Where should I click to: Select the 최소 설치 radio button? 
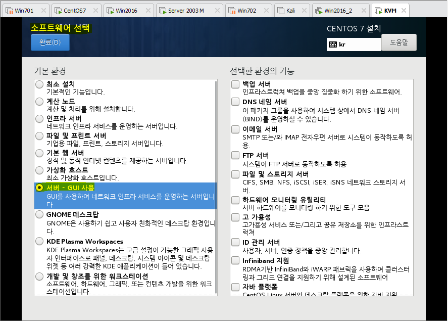pyautogui.click(x=39, y=84)
